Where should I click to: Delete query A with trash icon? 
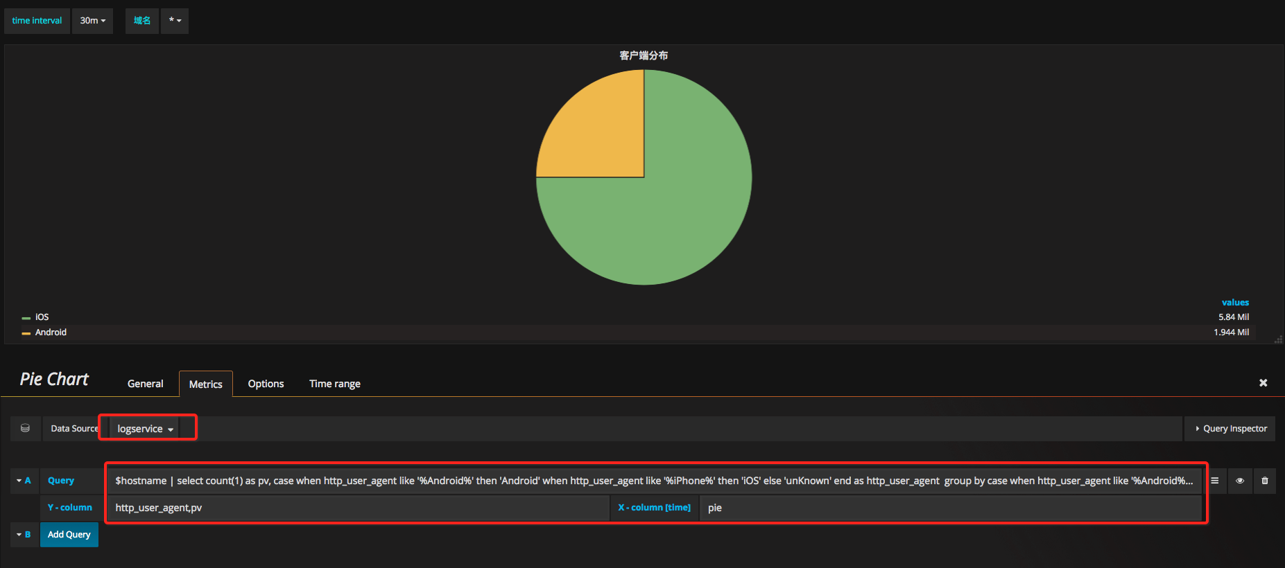1264,481
